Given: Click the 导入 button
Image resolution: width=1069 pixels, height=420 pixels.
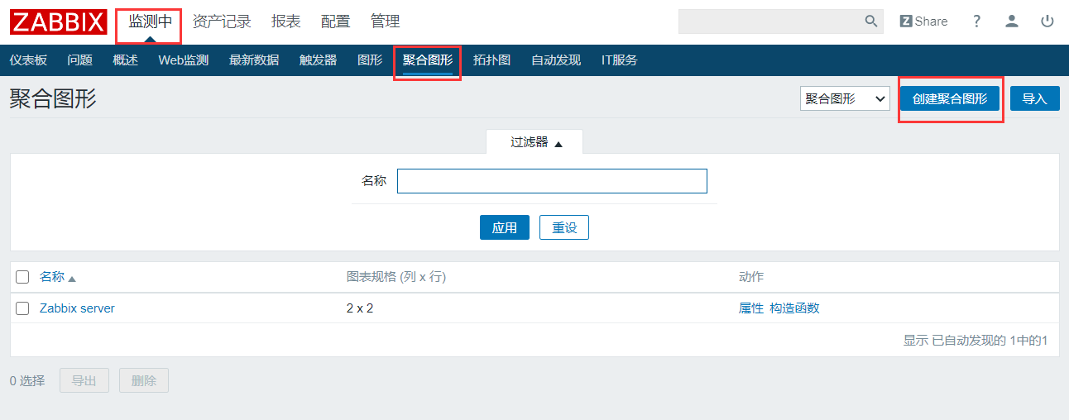Looking at the screenshot, I should pos(1035,98).
